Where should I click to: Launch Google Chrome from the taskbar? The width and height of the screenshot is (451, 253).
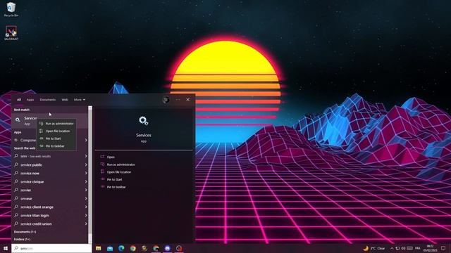pos(133,248)
